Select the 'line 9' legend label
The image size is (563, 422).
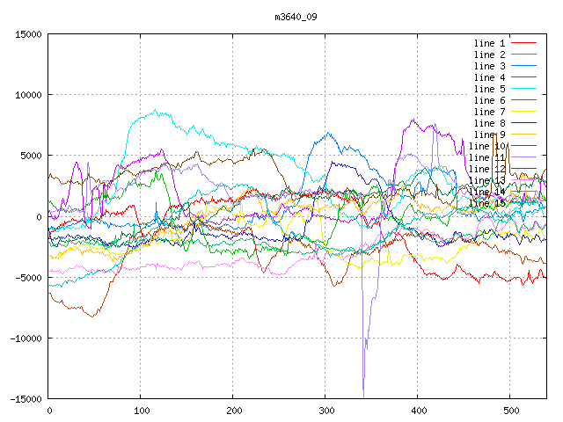[x=489, y=135]
